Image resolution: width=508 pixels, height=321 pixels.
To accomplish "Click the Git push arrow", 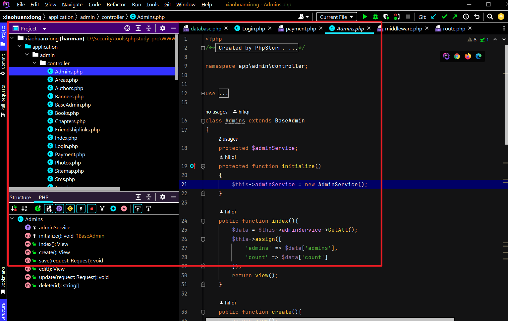I will point(455,17).
